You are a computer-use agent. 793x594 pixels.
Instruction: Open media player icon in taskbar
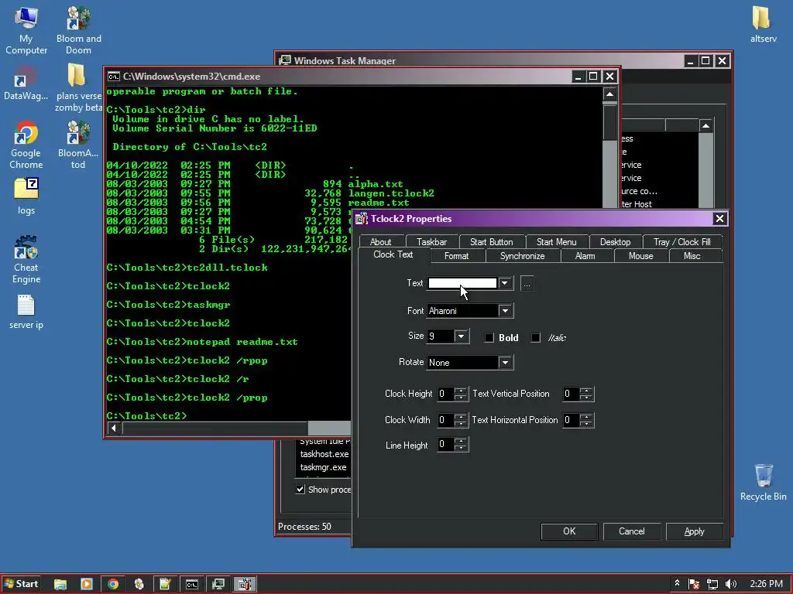click(87, 585)
